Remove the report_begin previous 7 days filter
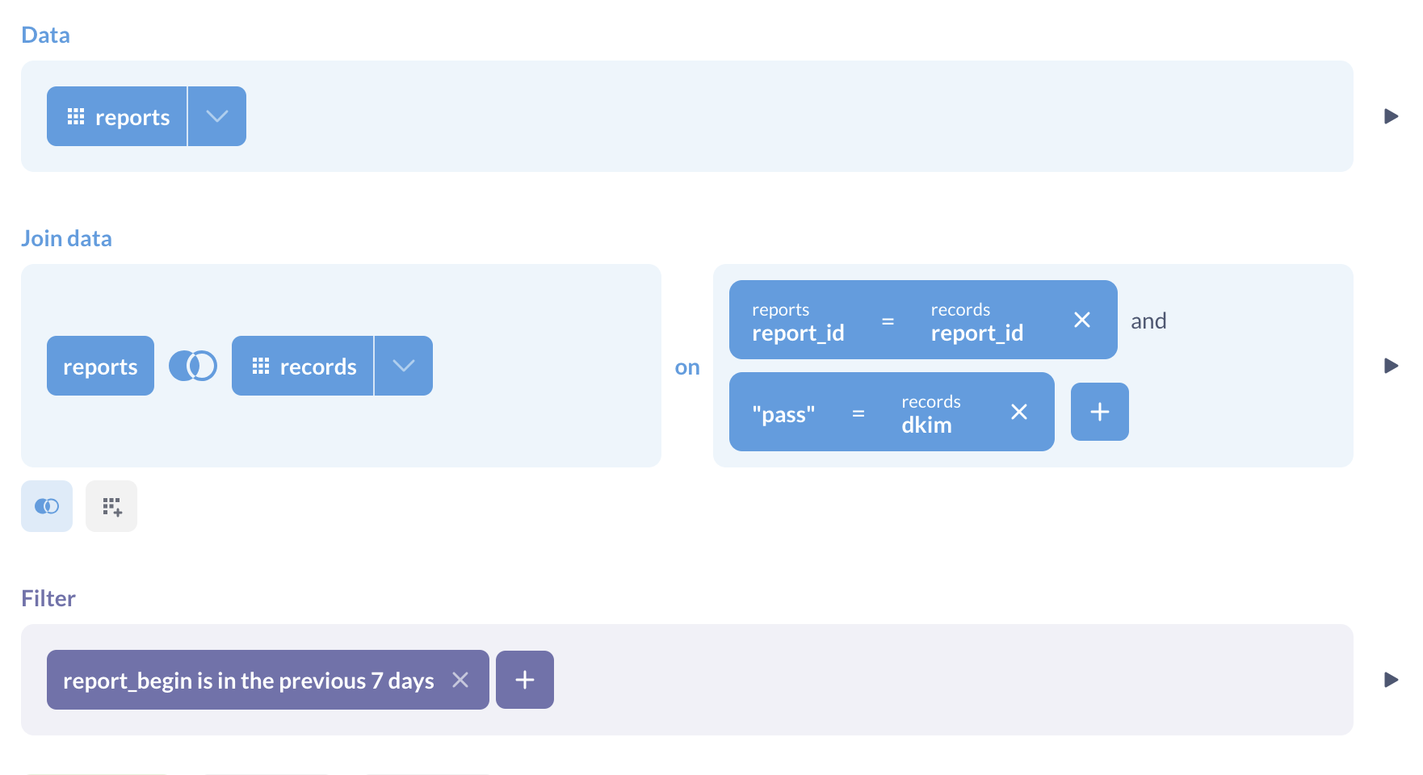Image resolution: width=1423 pixels, height=775 pixels. (460, 680)
